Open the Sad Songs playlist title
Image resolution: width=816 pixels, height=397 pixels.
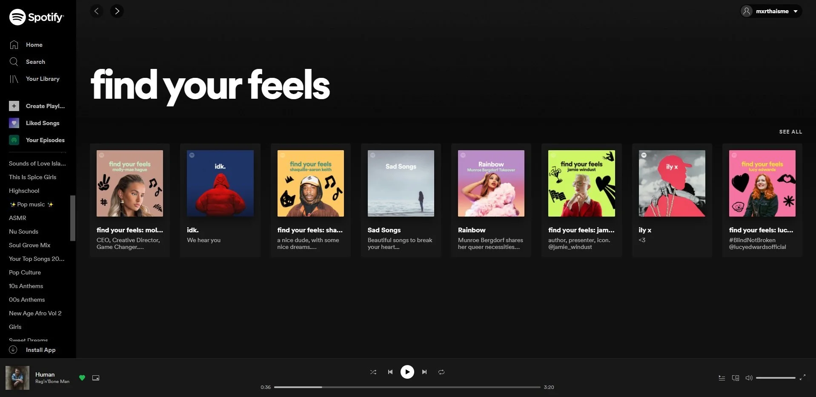(x=384, y=230)
